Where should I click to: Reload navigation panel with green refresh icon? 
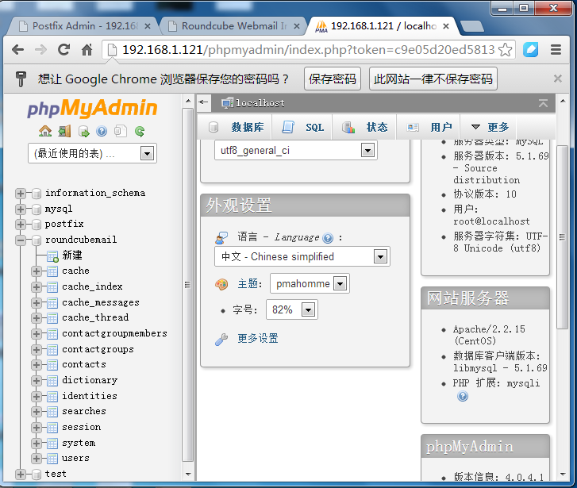(140, 131)
